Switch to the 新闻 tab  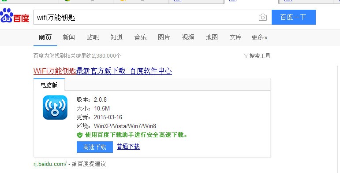pyautogui.click(x=69, y=37)
